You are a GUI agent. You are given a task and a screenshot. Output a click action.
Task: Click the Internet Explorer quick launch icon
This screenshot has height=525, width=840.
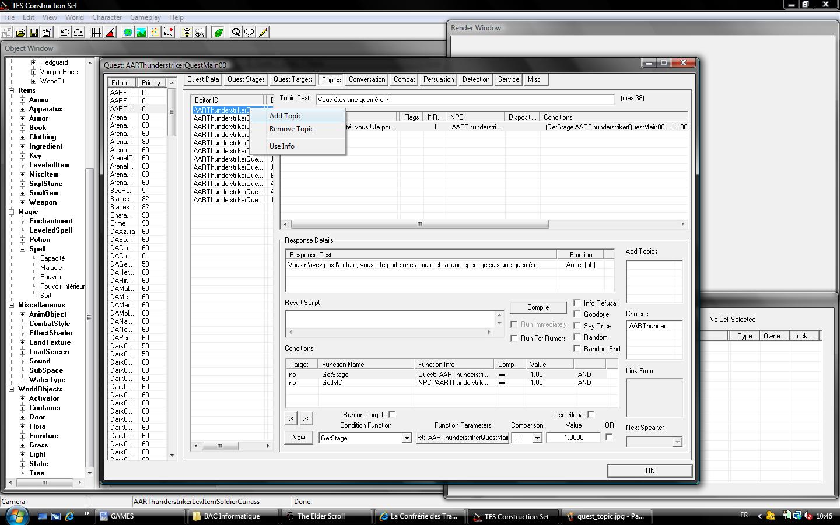tap(69, 516)
